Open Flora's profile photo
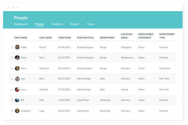The image size is (188, 125). [x=17, y=68]
